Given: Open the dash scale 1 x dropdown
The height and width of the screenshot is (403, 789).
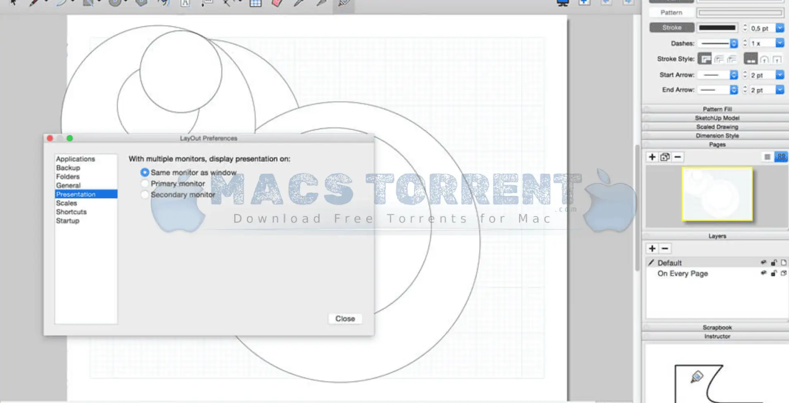Looking at the screenshot, I should point(780,43).
